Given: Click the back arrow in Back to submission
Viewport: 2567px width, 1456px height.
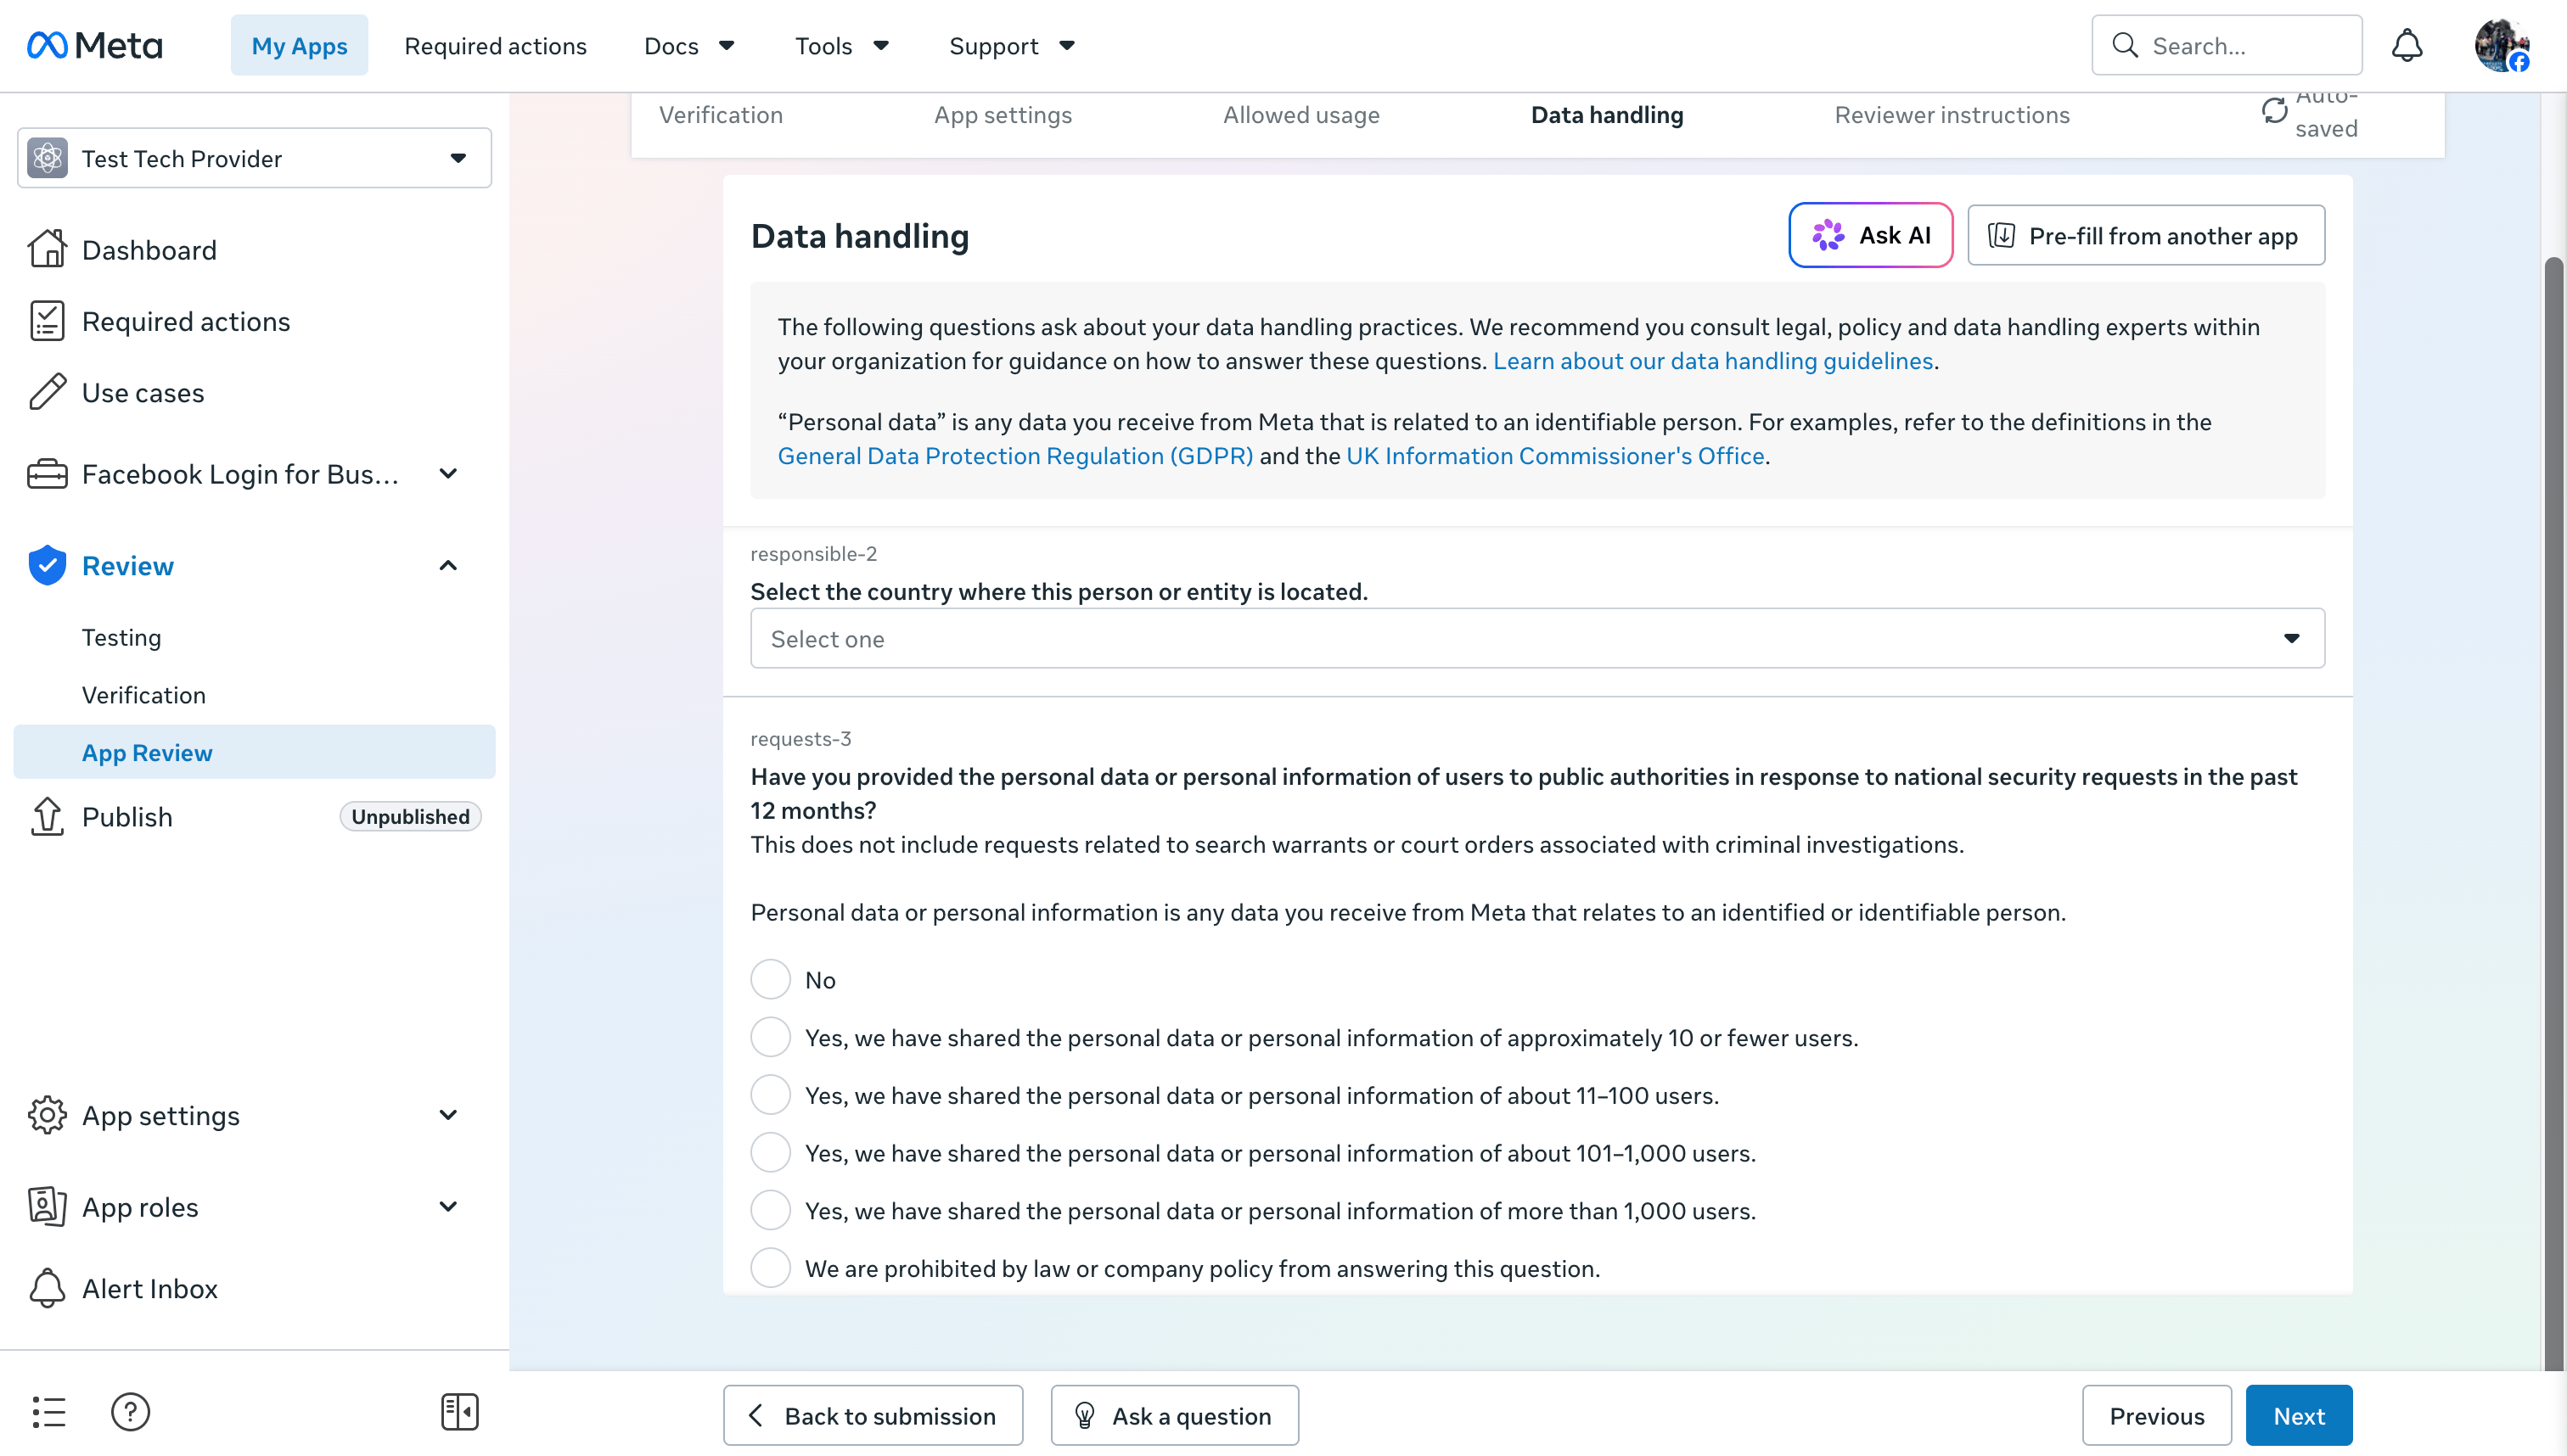Looking at the screenshot, I should tap(756, 1415).
